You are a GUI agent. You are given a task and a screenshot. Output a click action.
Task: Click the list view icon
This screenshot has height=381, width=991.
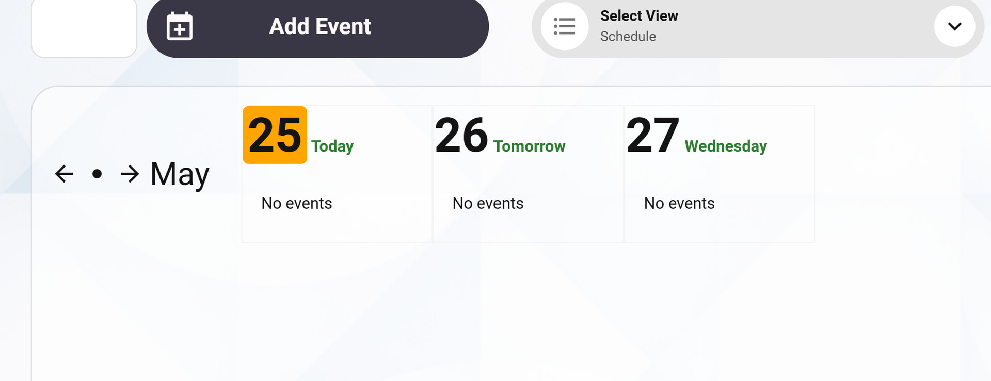[564, 26]
